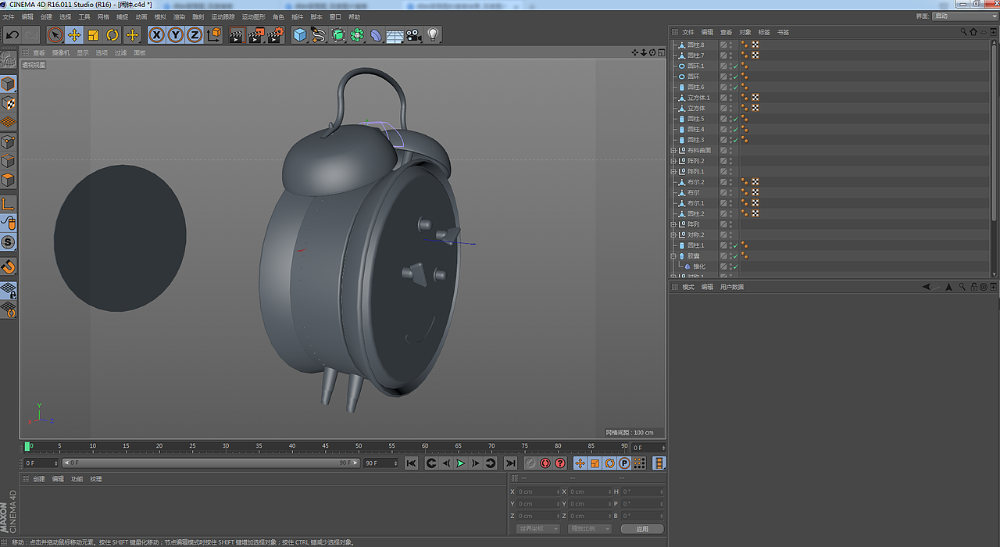Toggle visibility dots for 立方体.1
Image resolution: width=1000 pixels, height=547 pixels.
(x=730, y=98)
